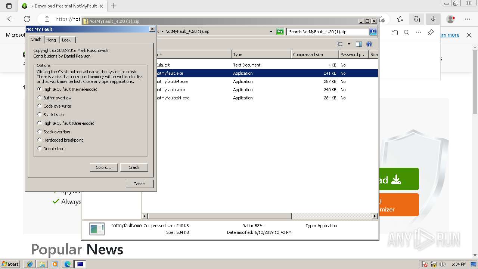The width and height of the screenshot is (478, 269).
Task: Open the views options dropdown arrow
Action: click(x=349, y=44)
